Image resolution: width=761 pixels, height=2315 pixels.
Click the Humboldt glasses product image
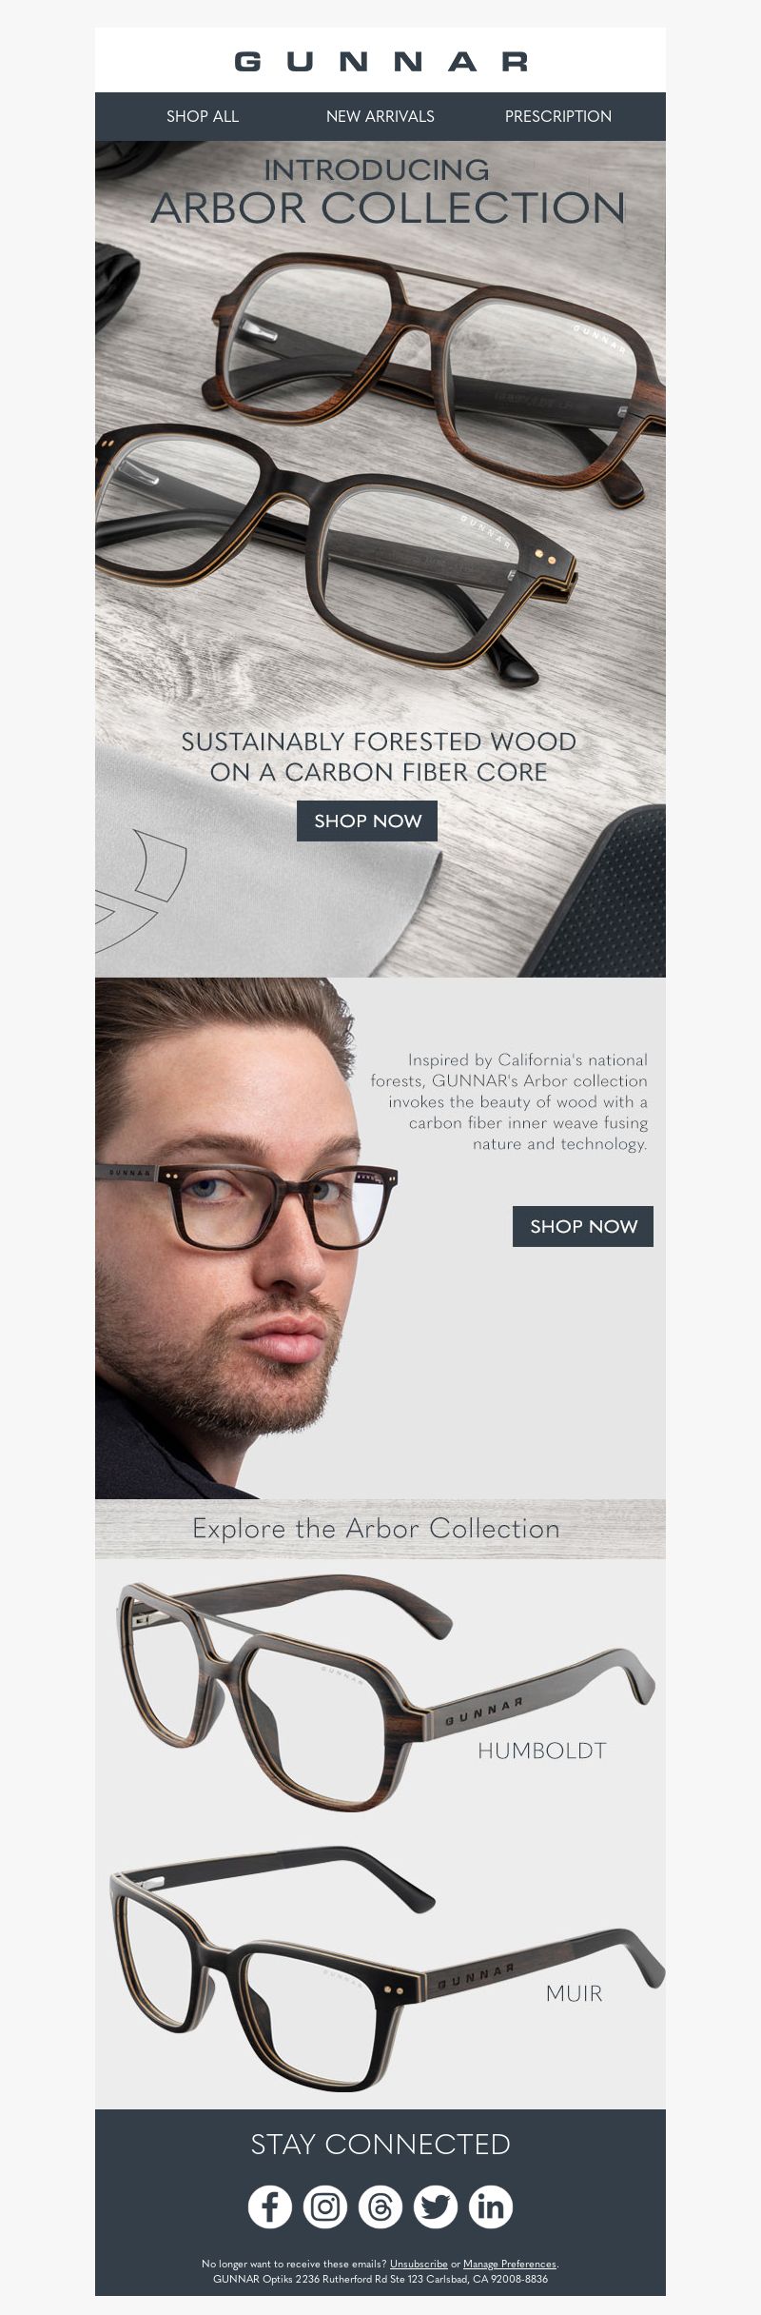(x=380, y=1693)
